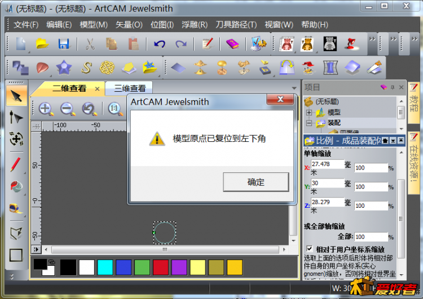Click the X size field 27.478
Viewport: 423px width, 299px height.
(x=328, y=164)
